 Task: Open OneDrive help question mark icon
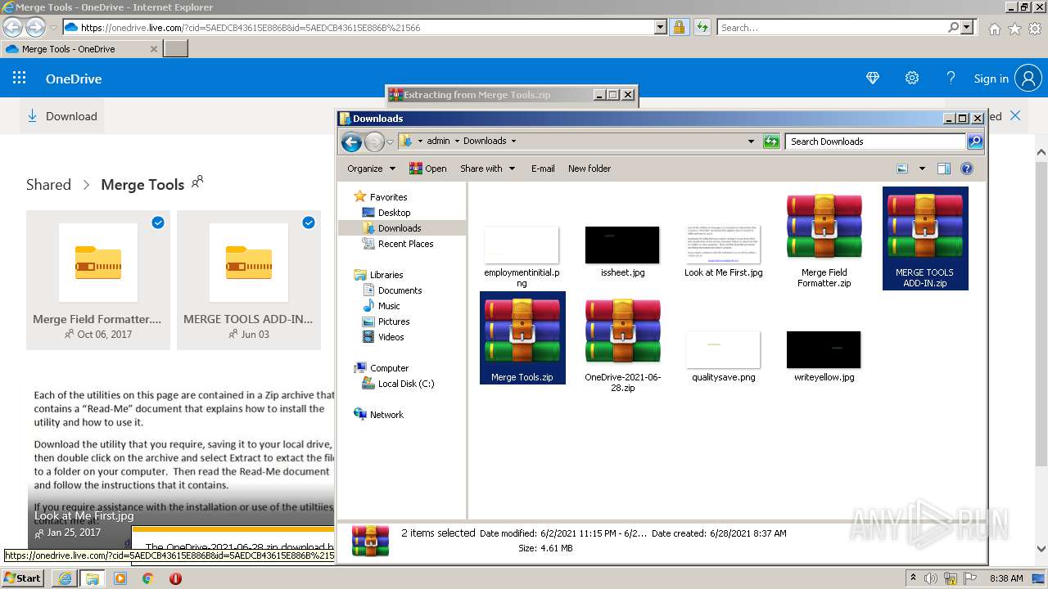[x=951, y=79]
